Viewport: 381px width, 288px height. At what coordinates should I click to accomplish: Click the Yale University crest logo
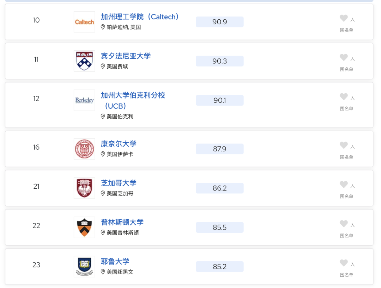coord(84,267)
